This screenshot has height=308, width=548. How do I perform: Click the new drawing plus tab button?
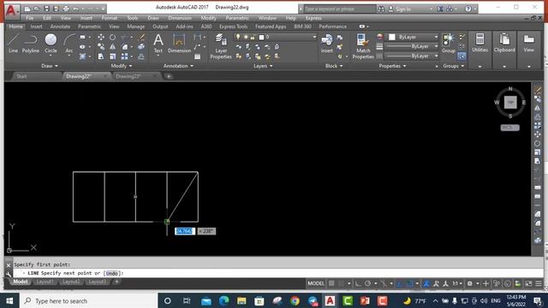tap(169, 76)
